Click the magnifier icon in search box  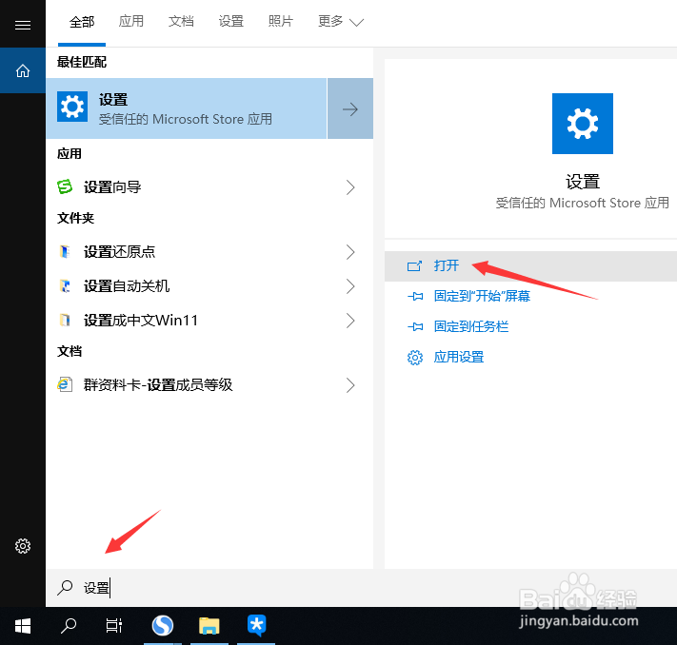65,588
